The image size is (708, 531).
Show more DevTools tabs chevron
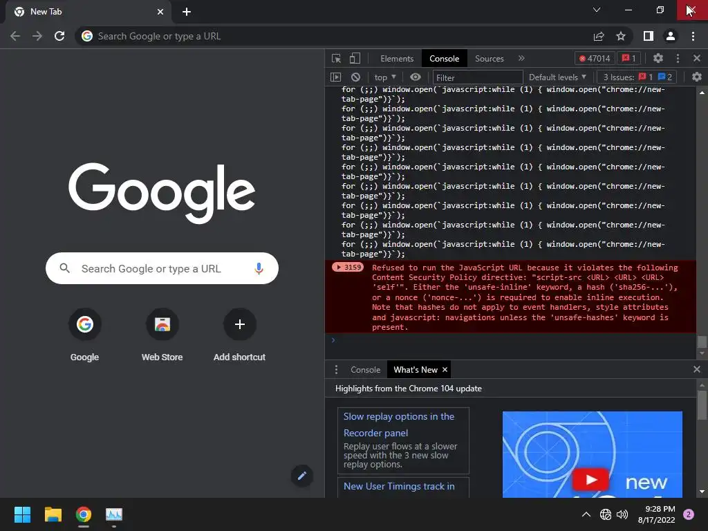click(521, 58)
